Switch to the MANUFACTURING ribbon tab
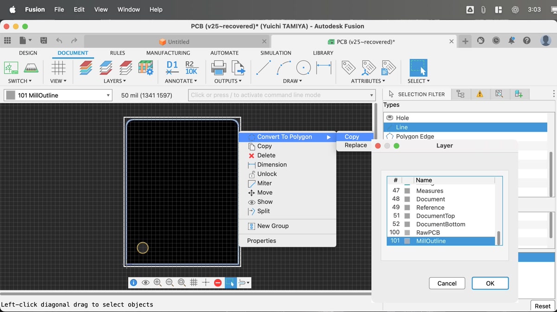The height and width of the screenshot is (312, 557). 168,53
